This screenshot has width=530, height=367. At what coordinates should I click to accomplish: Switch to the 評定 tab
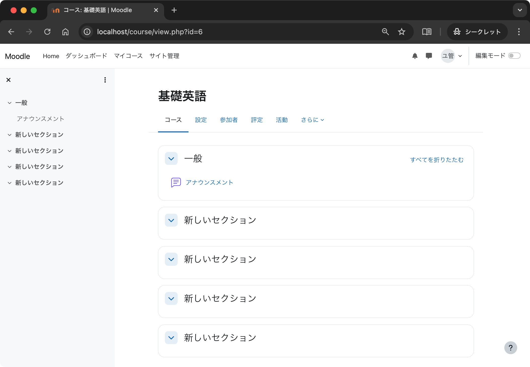click(256, 120)
